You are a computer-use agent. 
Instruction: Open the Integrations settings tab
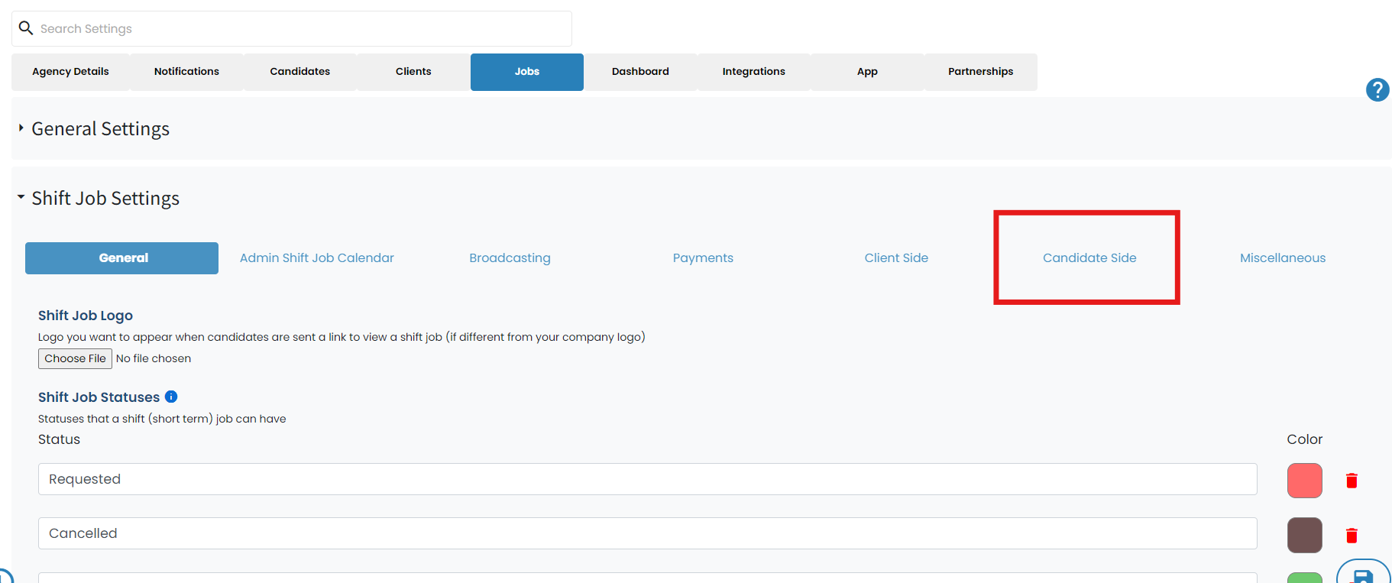click(x=753, y=72)
